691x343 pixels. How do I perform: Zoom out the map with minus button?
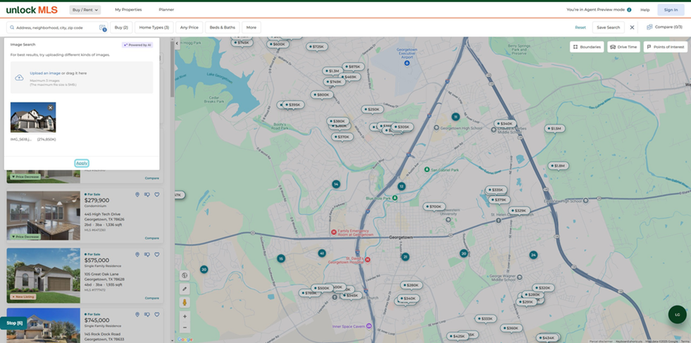(x=185, y=328)
